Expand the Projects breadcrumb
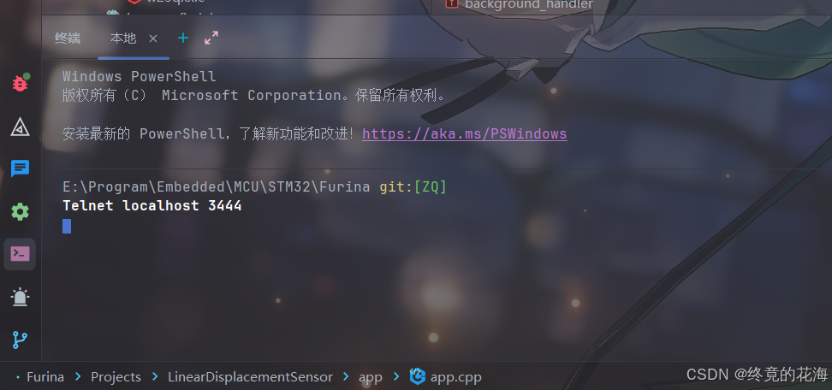 point(116,377)
